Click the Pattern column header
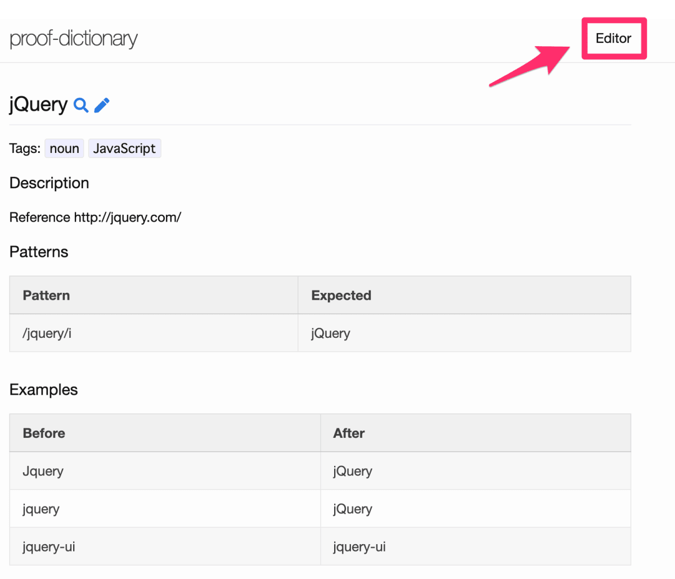 154,295
